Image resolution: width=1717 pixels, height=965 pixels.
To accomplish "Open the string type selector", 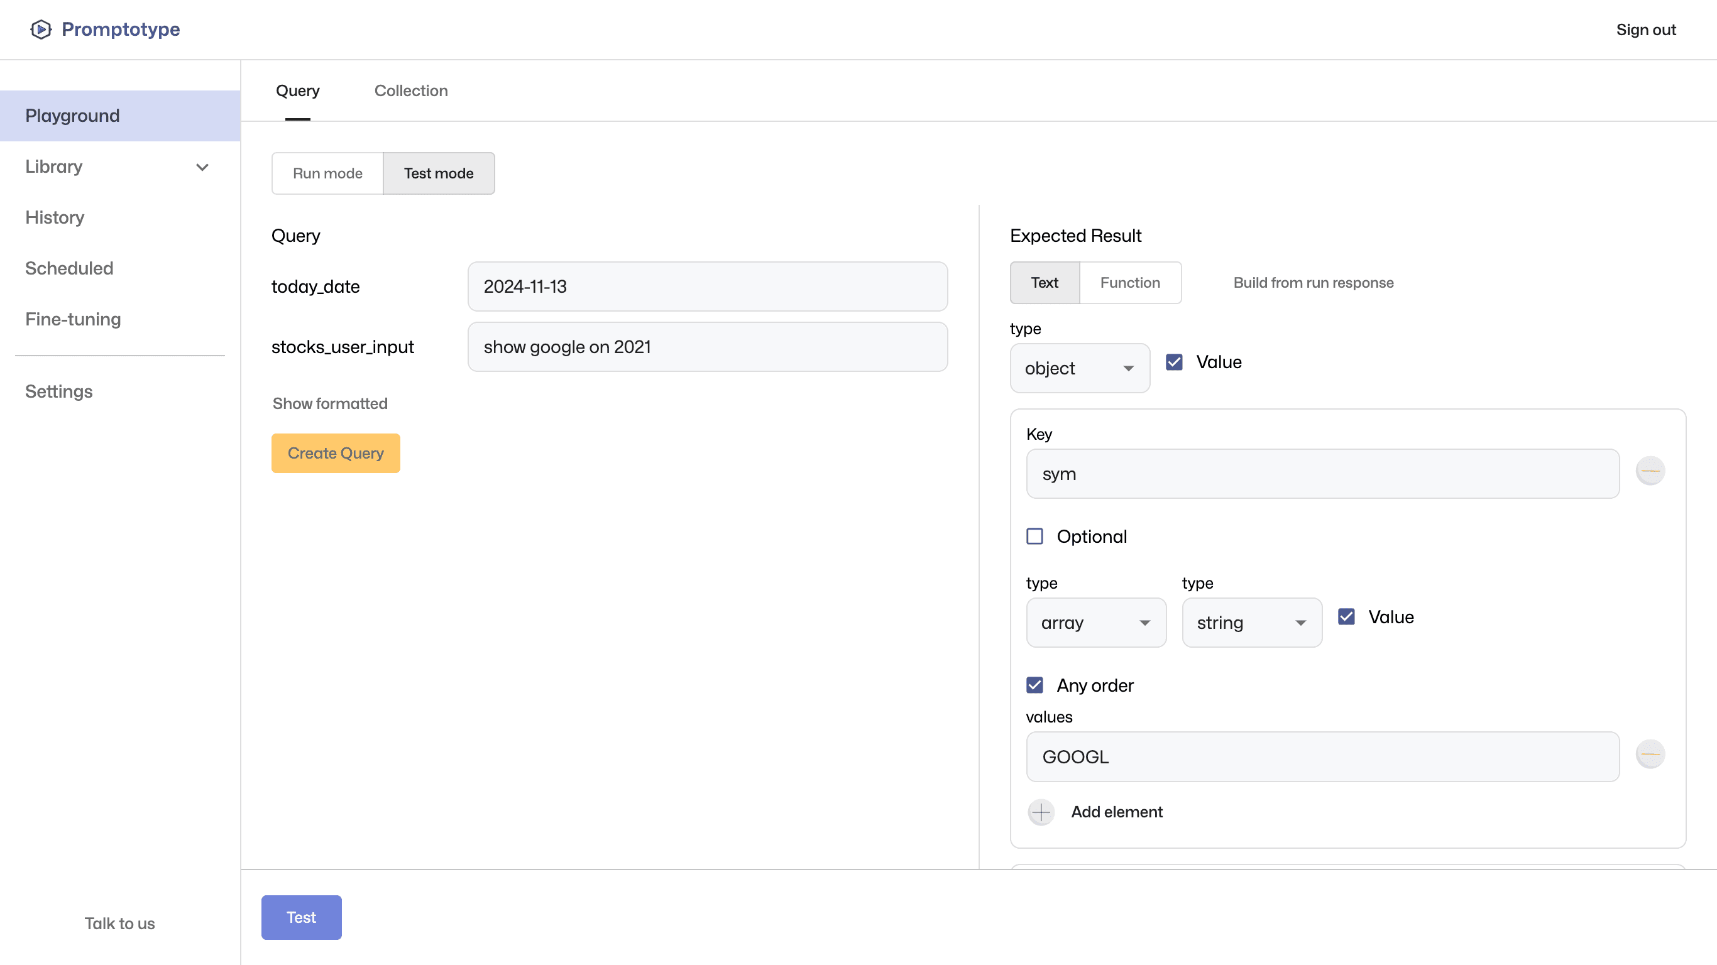I will [1252, 623].
